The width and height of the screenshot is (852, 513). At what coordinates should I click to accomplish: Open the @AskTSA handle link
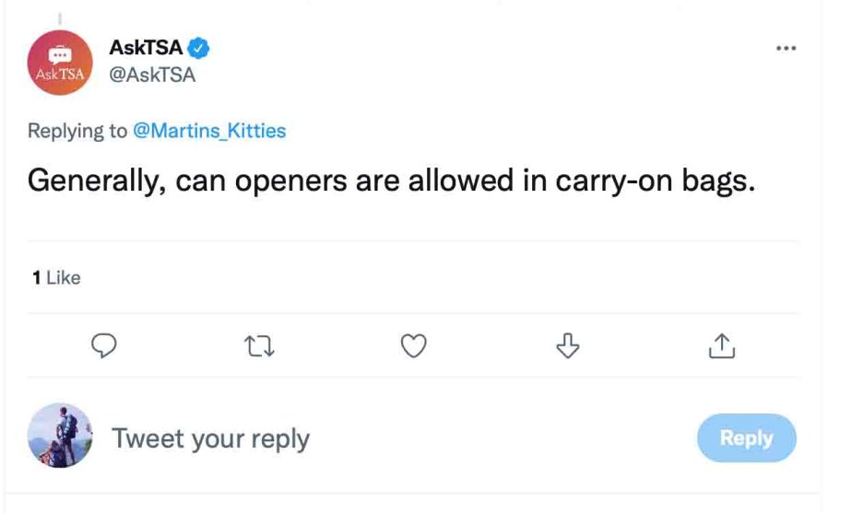pyautogui.click(x=152, y=76)
